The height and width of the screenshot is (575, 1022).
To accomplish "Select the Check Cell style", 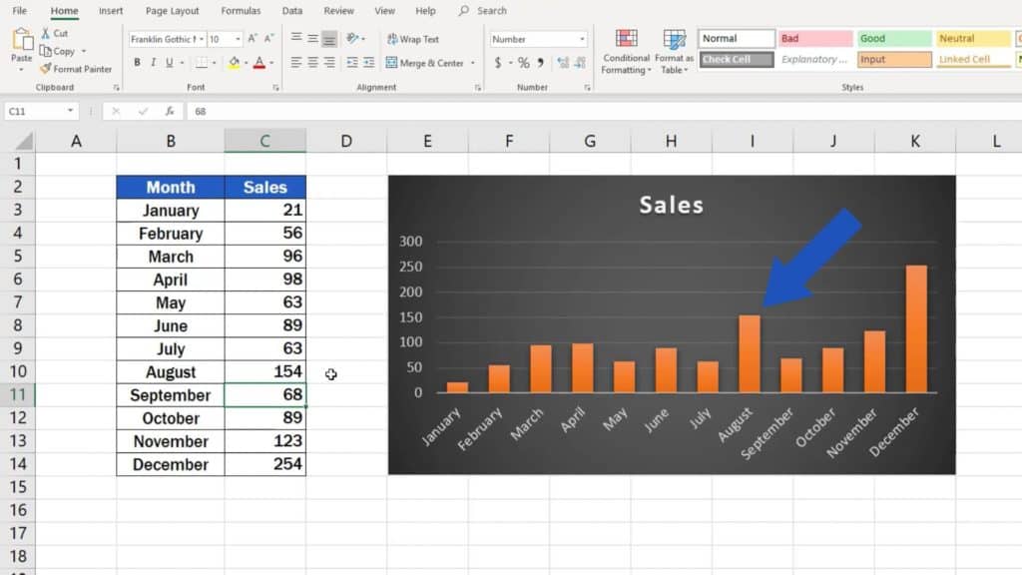I will pos(736,59).
